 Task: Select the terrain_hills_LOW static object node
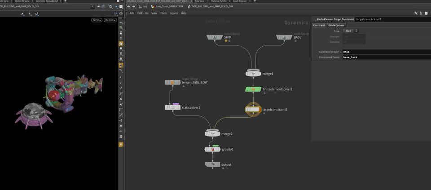coord(173,82)
